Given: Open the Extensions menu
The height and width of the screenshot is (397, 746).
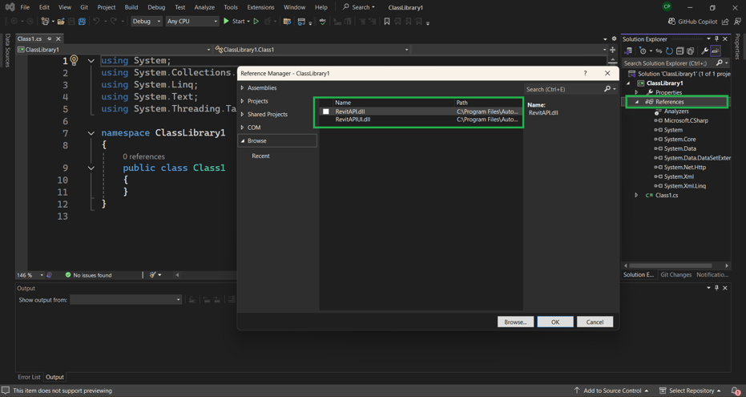Looking at the screenshot, I should [260, 7].
